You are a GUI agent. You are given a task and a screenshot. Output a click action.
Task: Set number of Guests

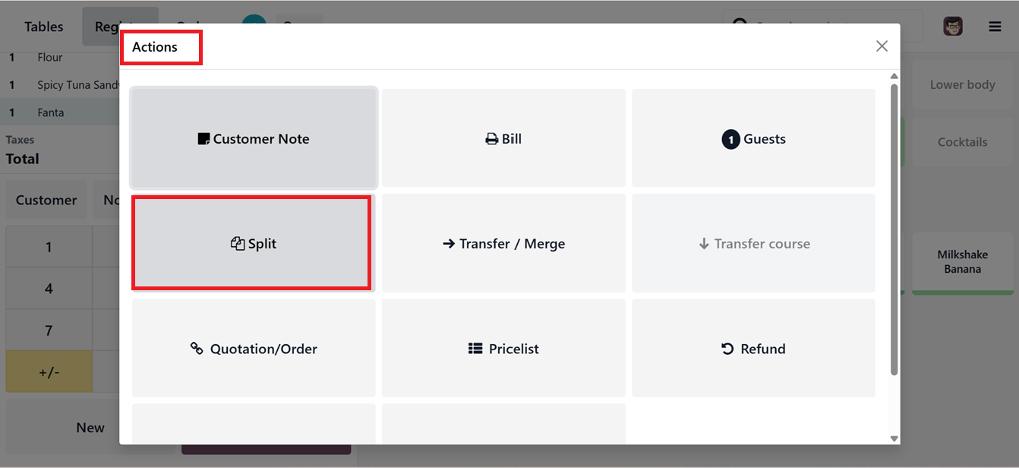pyautogui.click(x=753, y=138)
